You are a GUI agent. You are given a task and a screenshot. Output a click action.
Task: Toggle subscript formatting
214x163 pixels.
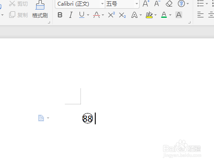tap(122, 15)
